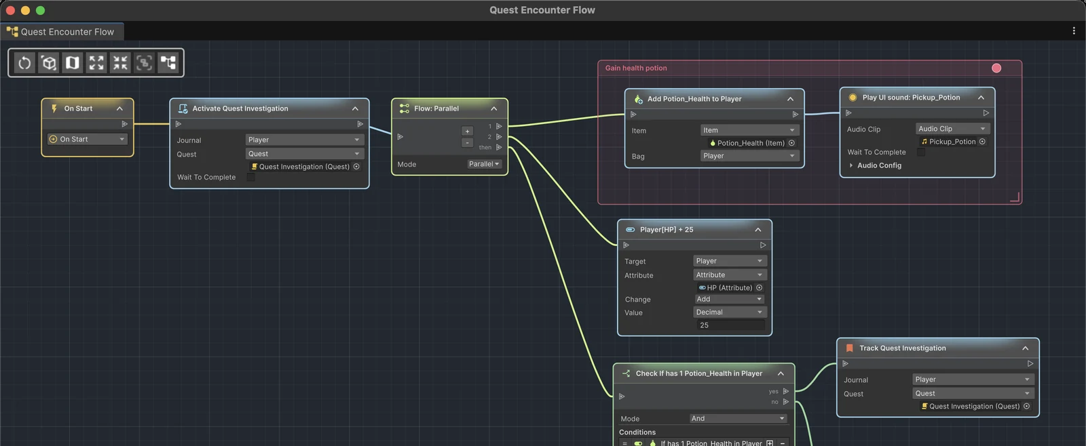Viewport: 1086px width, 446px height.
Task: Click the lightning icon on On Start node
Action: pyautogui.click(x=54, y=108)
